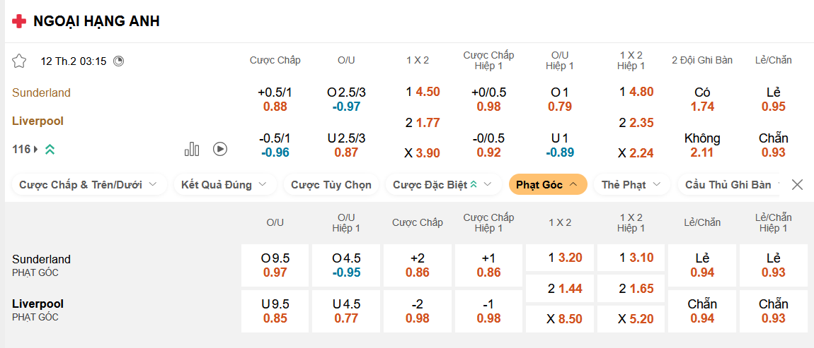This screenshot has height=348, width=814.
Task: Close the market filter bar with X
Action: pyautogui.click(x=797, y=185)
